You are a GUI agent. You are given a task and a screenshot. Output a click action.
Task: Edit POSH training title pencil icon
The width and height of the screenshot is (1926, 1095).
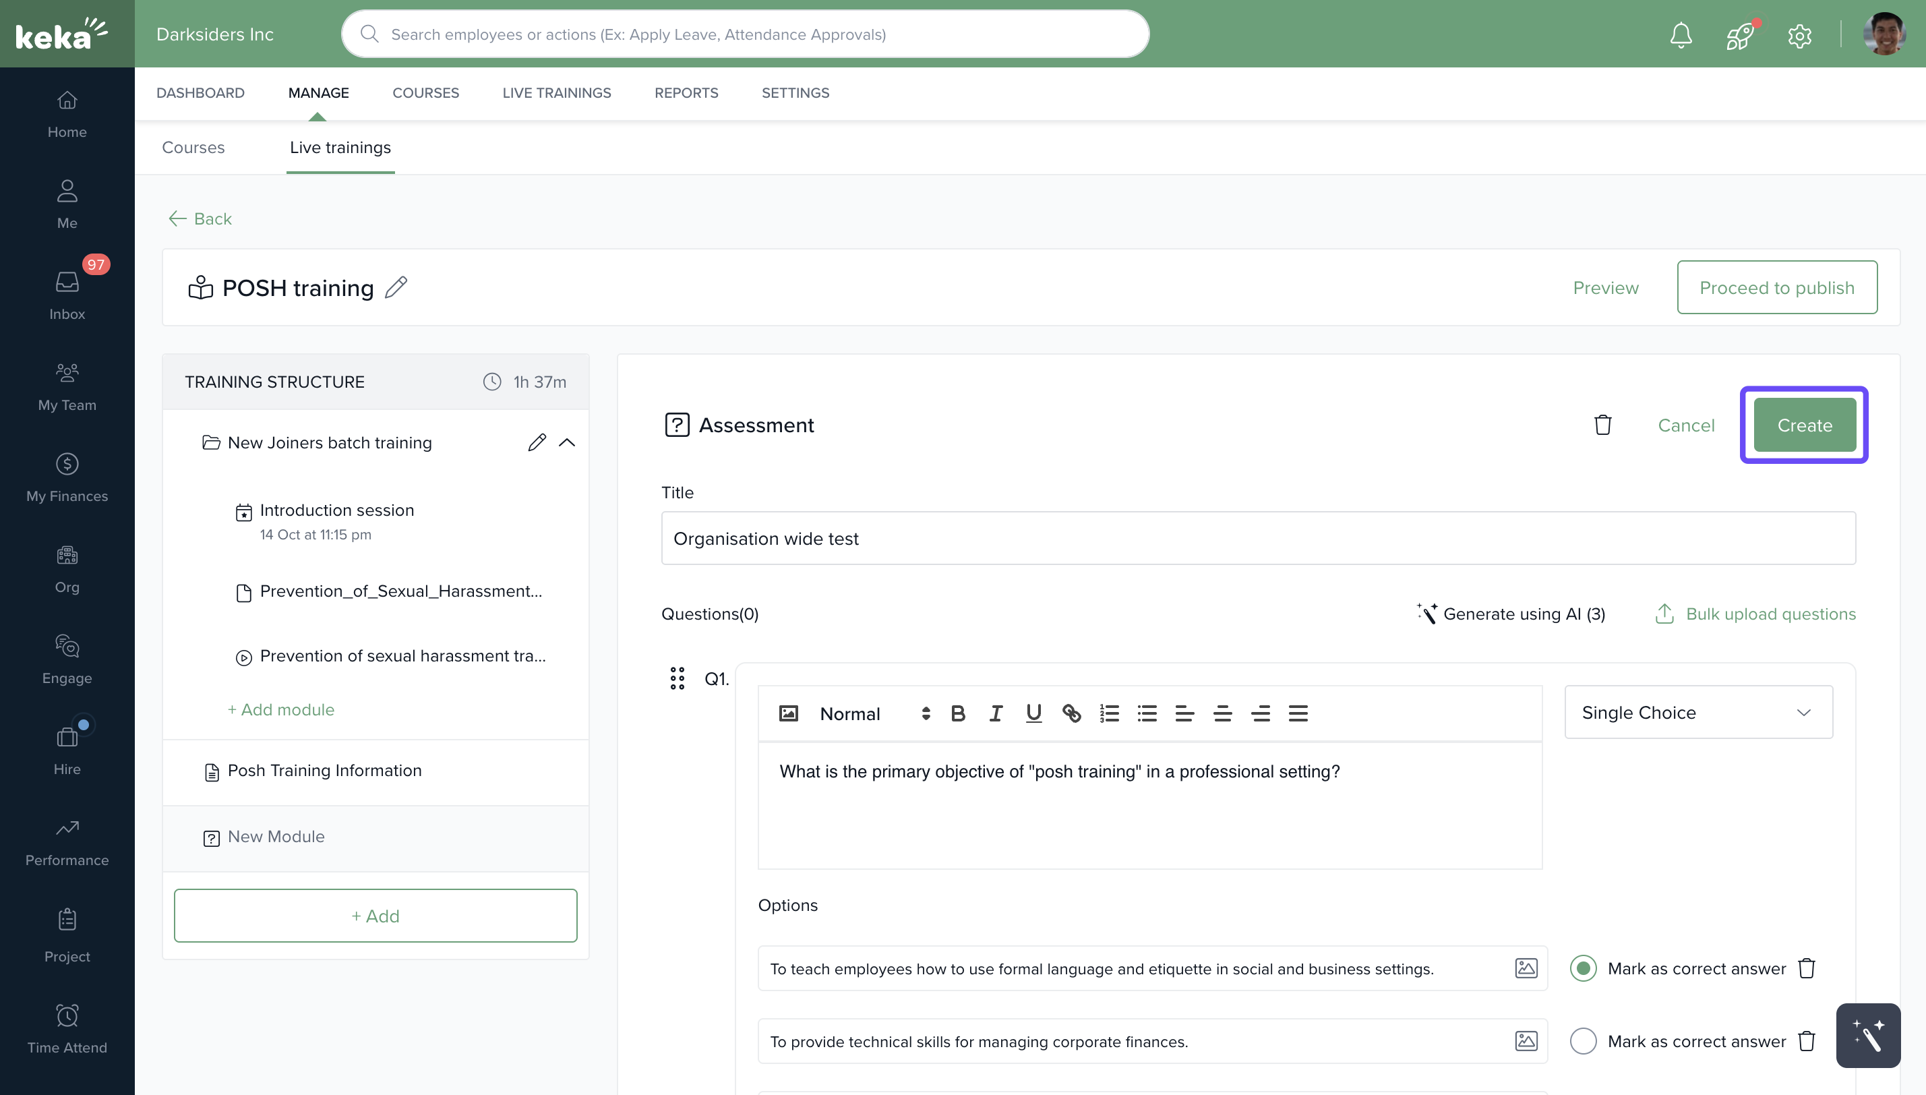coord(396,287)
